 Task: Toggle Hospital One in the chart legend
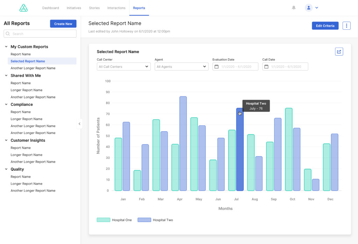pos(122,220)
